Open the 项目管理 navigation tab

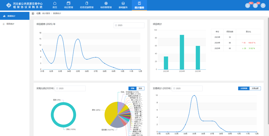click(69, 5)
